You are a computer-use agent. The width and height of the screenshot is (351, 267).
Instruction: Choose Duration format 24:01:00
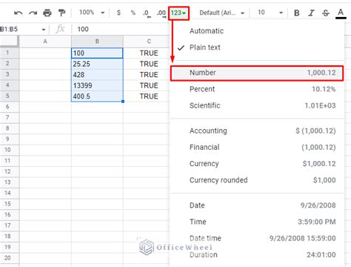coord(257,254)
